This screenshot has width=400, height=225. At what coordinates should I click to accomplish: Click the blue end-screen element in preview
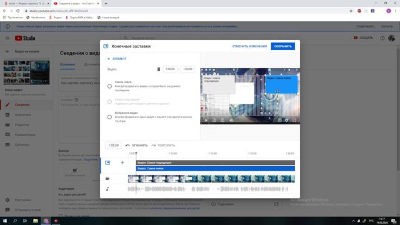coord(282,84)
